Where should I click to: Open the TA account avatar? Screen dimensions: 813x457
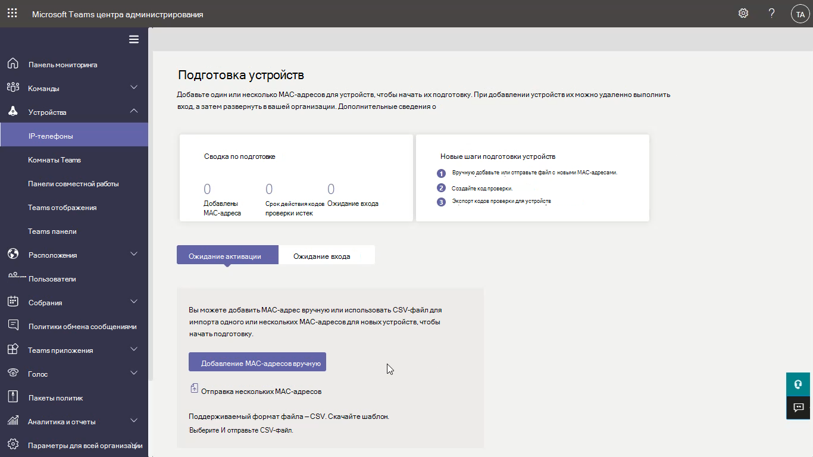(800, 14)
